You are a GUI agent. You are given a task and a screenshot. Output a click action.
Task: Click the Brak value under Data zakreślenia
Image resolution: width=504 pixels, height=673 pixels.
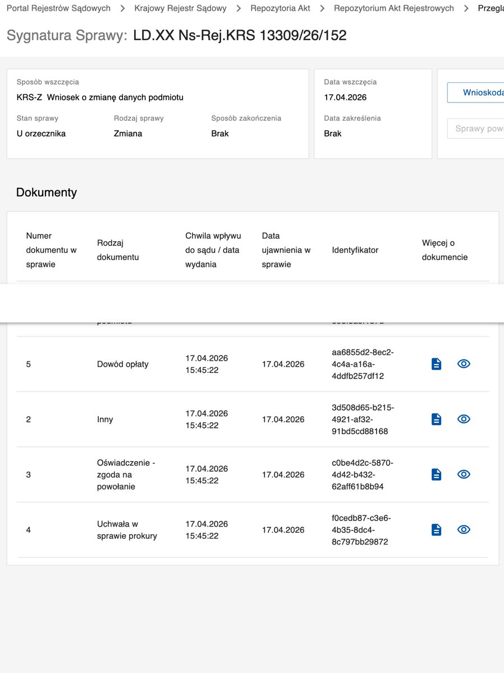click(x=333, y=133)
